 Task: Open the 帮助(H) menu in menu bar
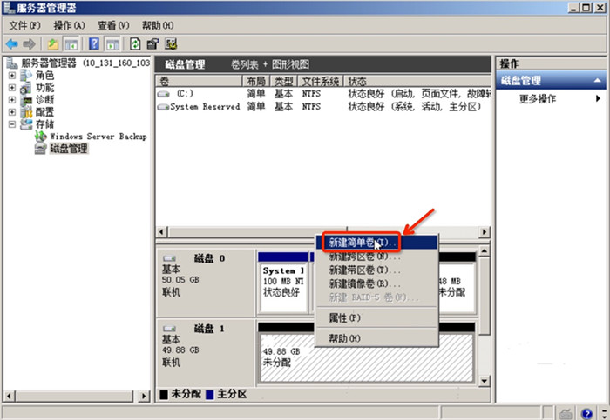tap(158, 25)
